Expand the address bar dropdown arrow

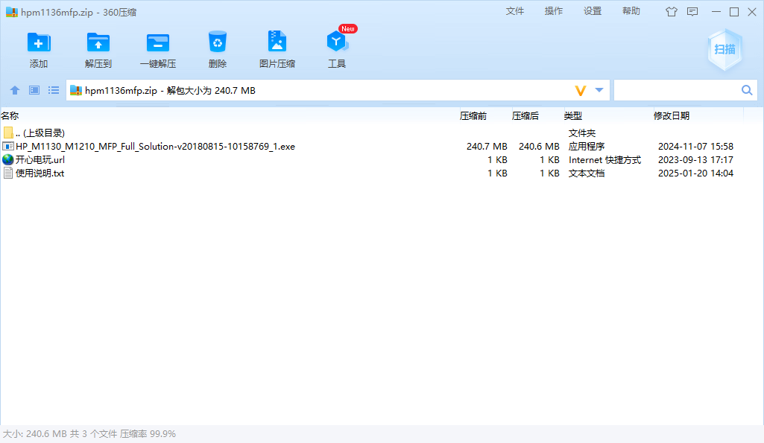pyautogui.click(x=599, y=90)
